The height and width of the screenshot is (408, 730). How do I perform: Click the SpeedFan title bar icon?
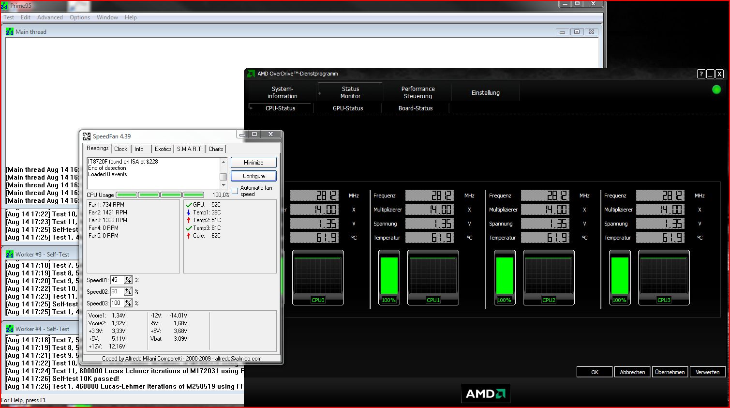[87, 136]
